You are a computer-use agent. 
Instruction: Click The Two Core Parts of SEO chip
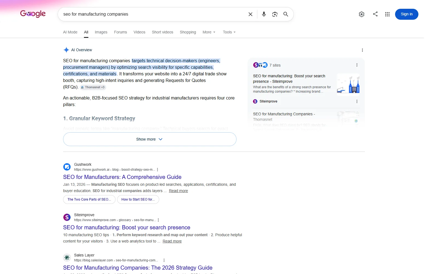tap(89, 199)
